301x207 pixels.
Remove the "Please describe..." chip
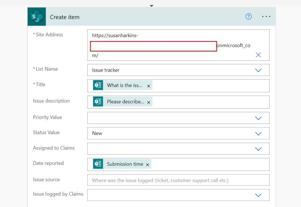pyautogui.click(x=148, y=102)
